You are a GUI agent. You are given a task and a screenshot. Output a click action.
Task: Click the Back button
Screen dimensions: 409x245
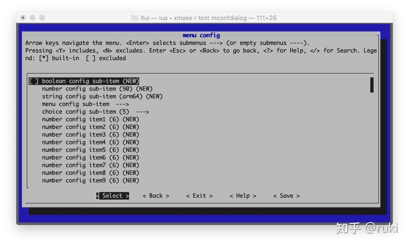click(x=156, y=196)
